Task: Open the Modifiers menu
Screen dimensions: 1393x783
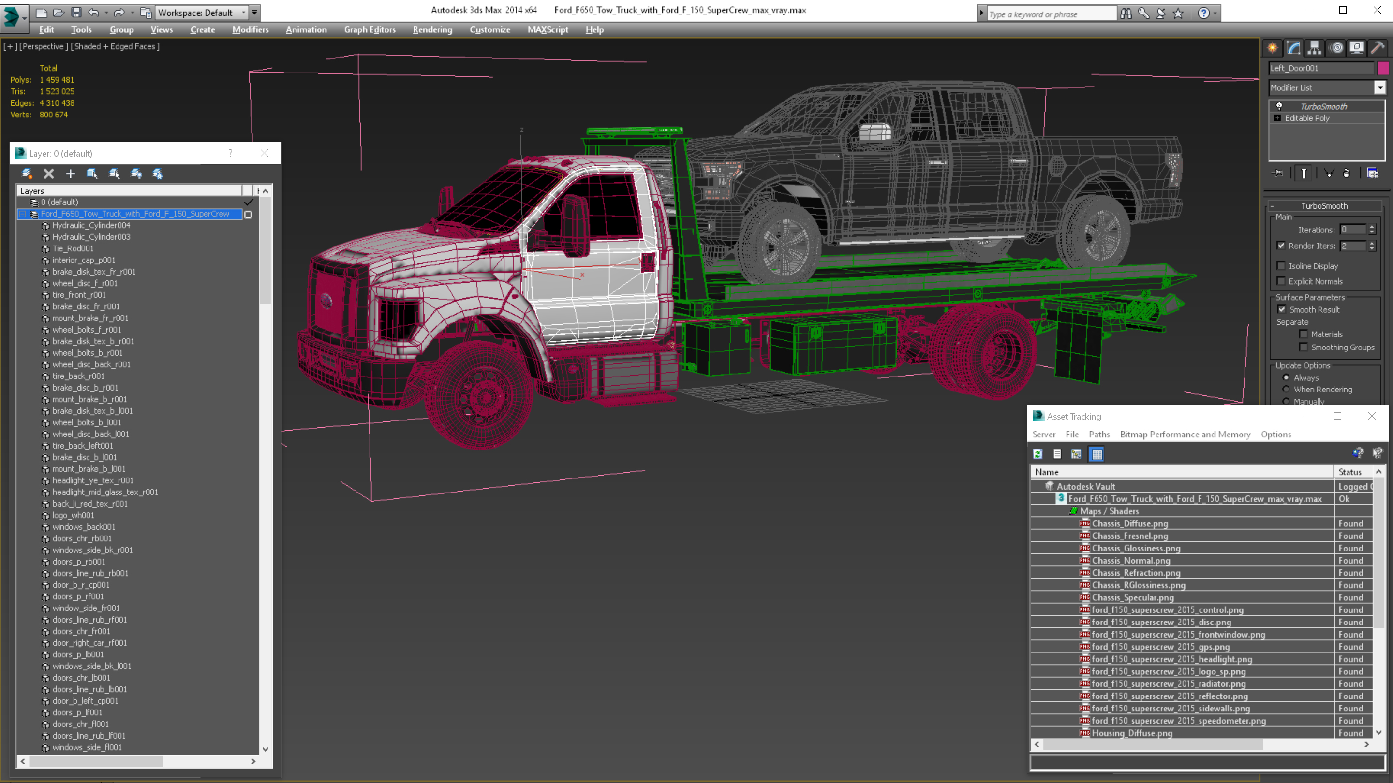Action: [x=250, y=29]
